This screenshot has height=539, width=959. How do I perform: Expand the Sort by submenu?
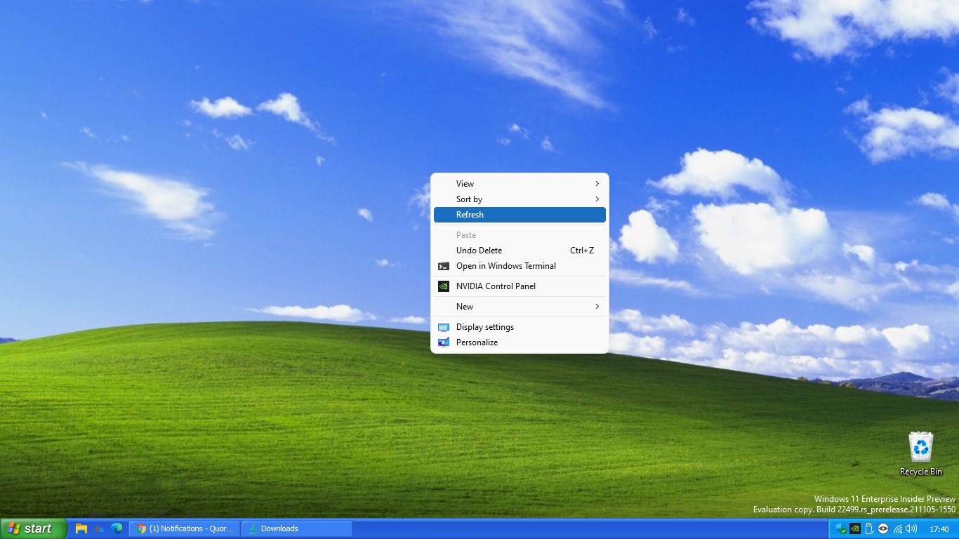point(520,199)
